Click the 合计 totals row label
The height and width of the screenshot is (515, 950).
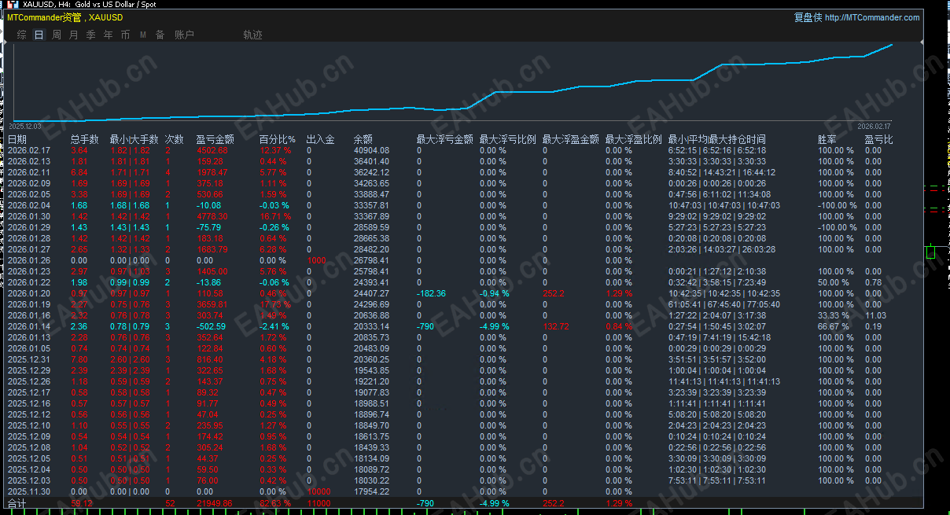point(17,502)
